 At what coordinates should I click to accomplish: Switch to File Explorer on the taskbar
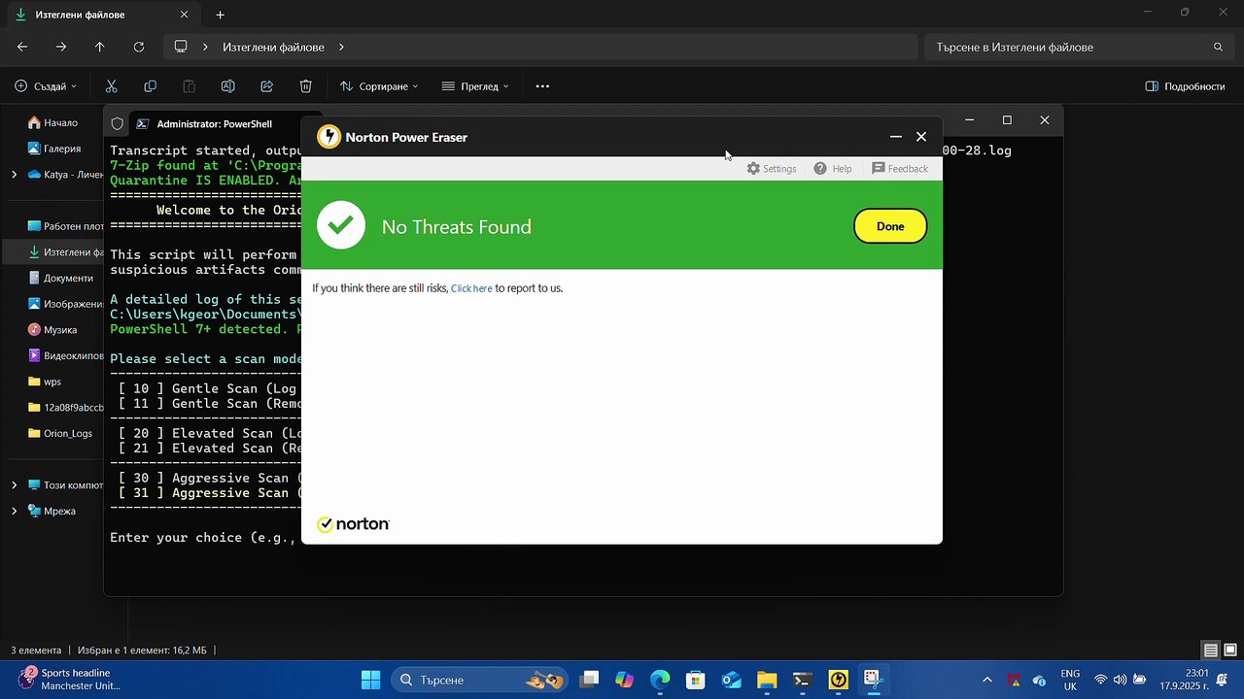(x=767, y=680)
